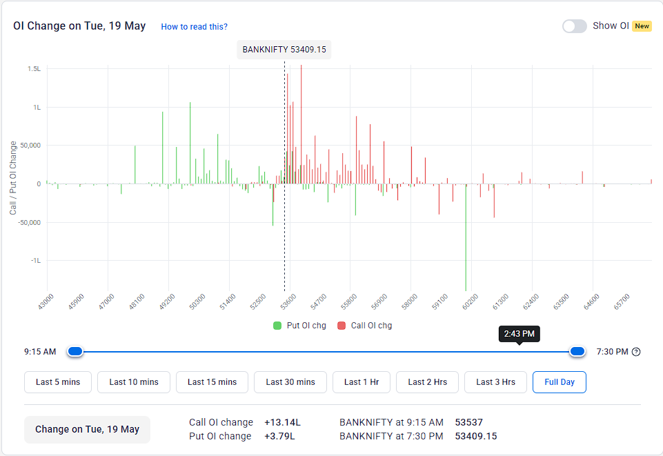Click the -1L y-axis label
Screen dimensions: 663x456
pos(36,261)
